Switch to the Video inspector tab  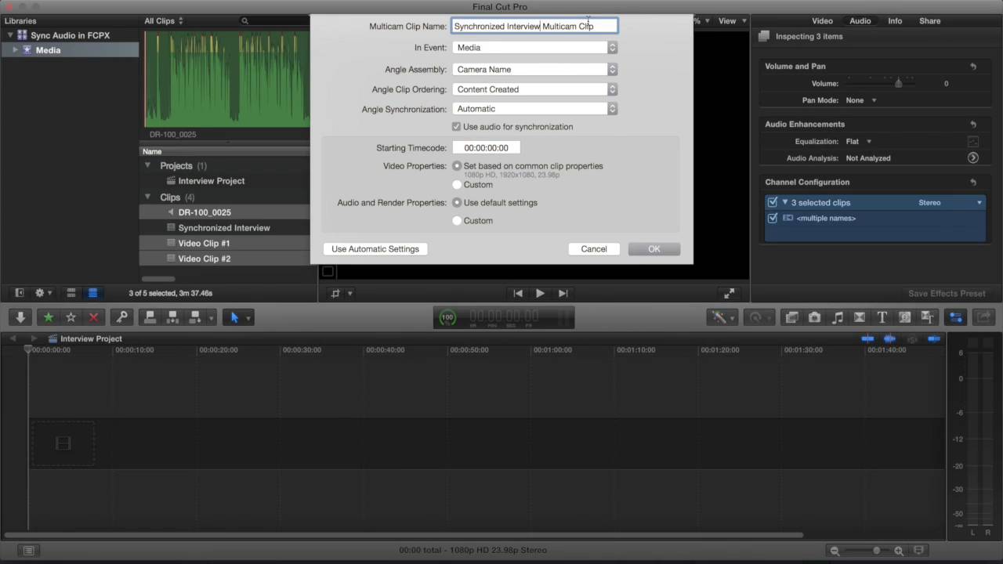(x=822, y=21)
